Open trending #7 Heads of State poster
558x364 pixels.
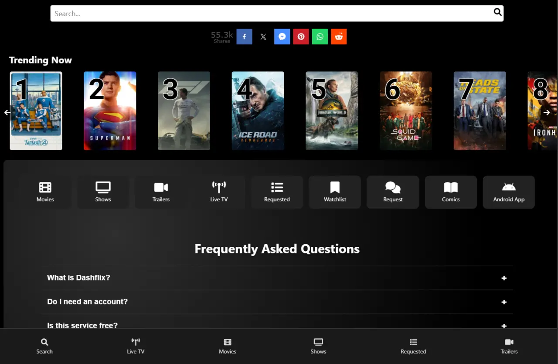tap(480, 111)
